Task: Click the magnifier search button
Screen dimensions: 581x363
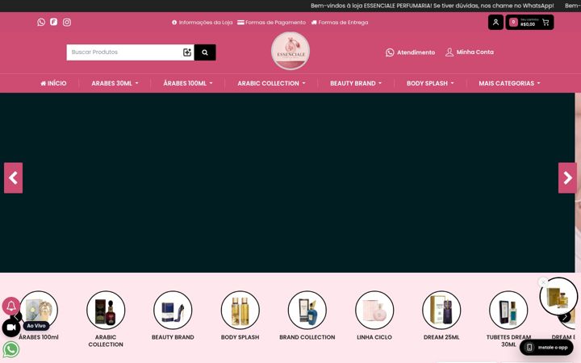Action: (x=205, y=52)
